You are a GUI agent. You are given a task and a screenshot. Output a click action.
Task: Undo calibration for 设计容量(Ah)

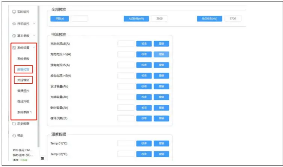coord(161,86)
